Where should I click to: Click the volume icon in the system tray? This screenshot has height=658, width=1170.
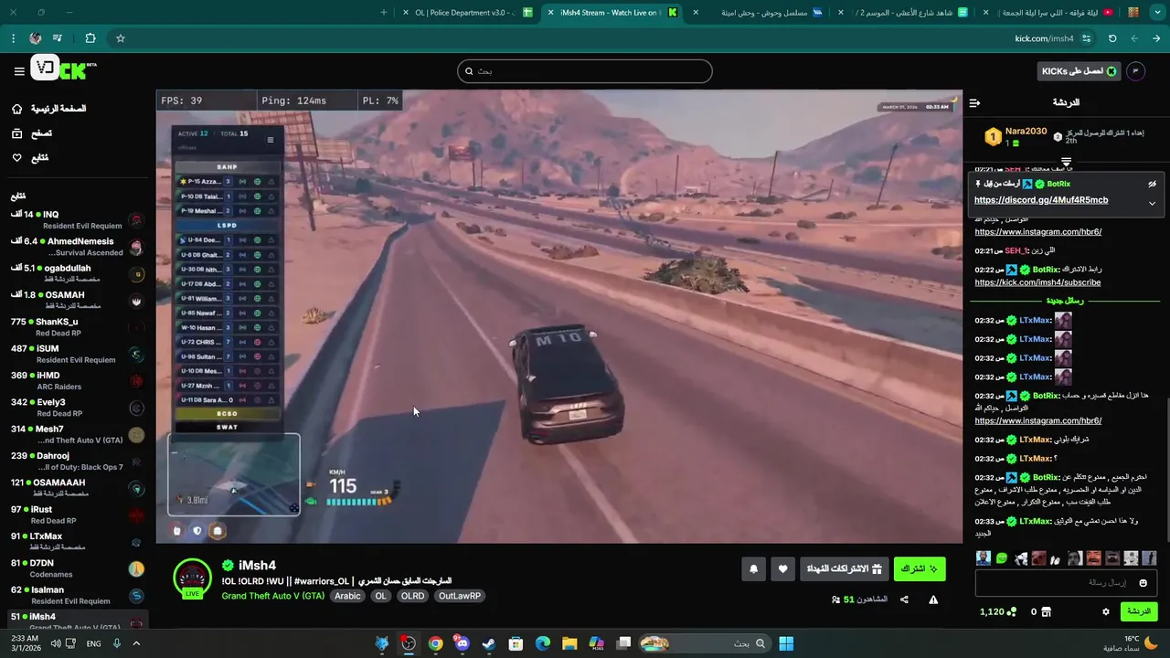pos(55,643)
